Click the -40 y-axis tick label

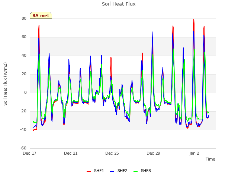pyautogui.click(x=23, y=129)
